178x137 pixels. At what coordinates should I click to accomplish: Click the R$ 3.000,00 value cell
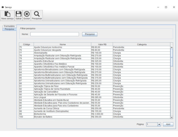click(102, 114)
